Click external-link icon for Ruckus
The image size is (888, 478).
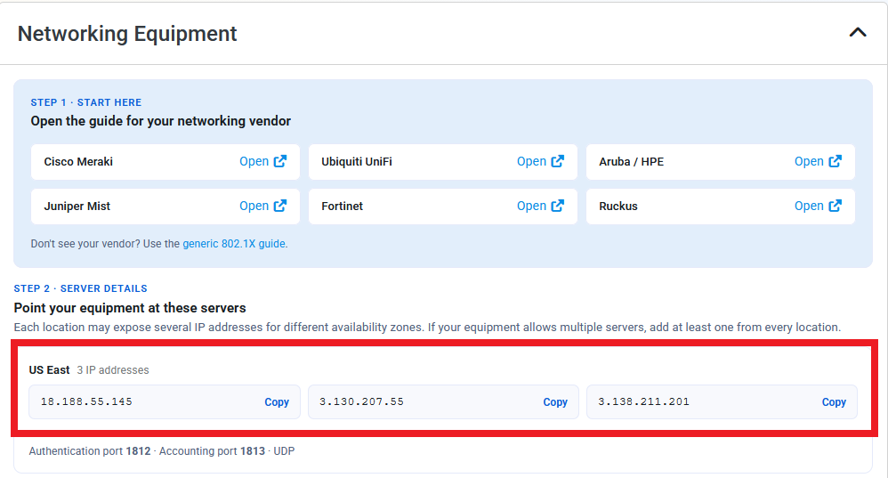(835, 206)
